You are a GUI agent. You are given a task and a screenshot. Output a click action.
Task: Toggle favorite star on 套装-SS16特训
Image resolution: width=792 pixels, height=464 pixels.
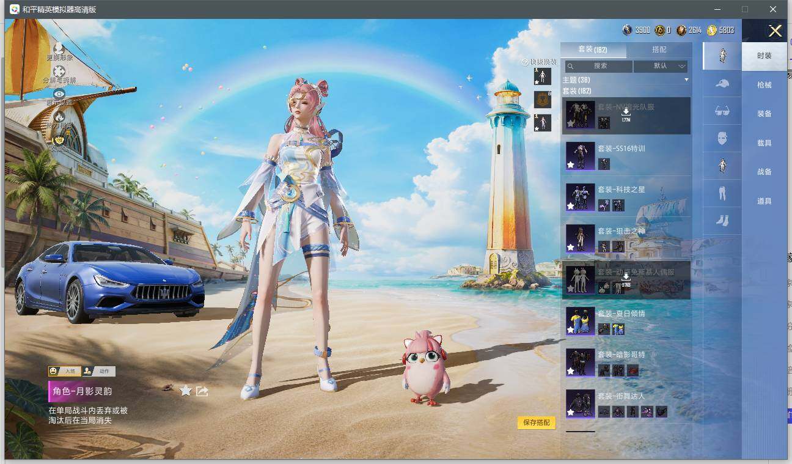(571, 165)
